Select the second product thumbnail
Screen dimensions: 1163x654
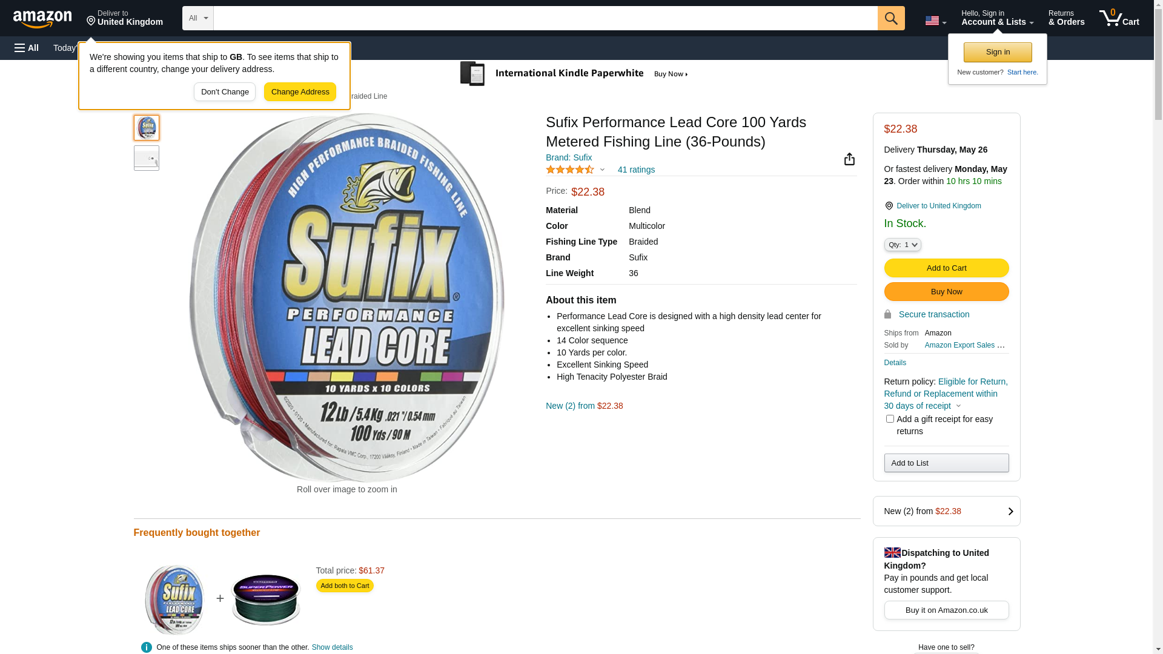[x=147, y=158]
